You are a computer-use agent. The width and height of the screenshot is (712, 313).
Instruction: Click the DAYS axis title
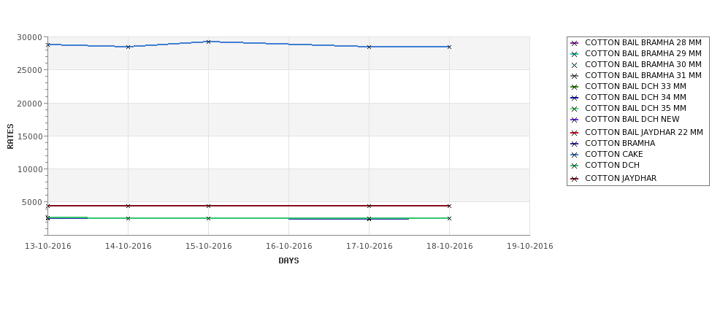(288, 261)
